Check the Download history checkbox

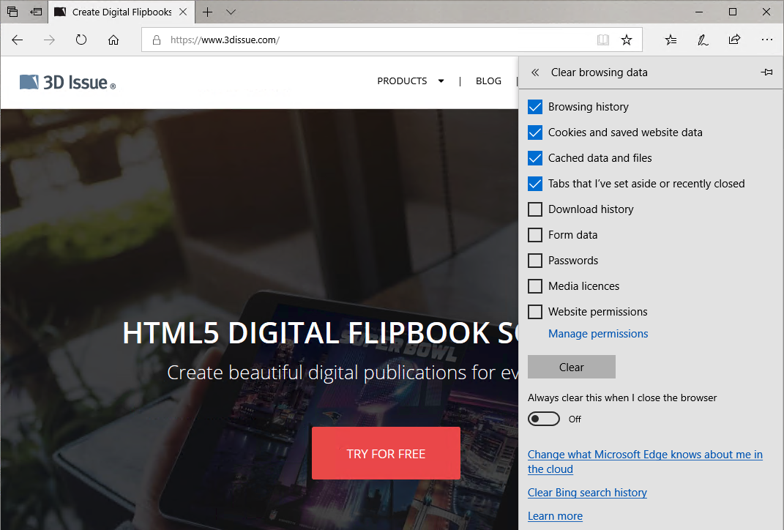pyautogui.click(x=535, y=209)
